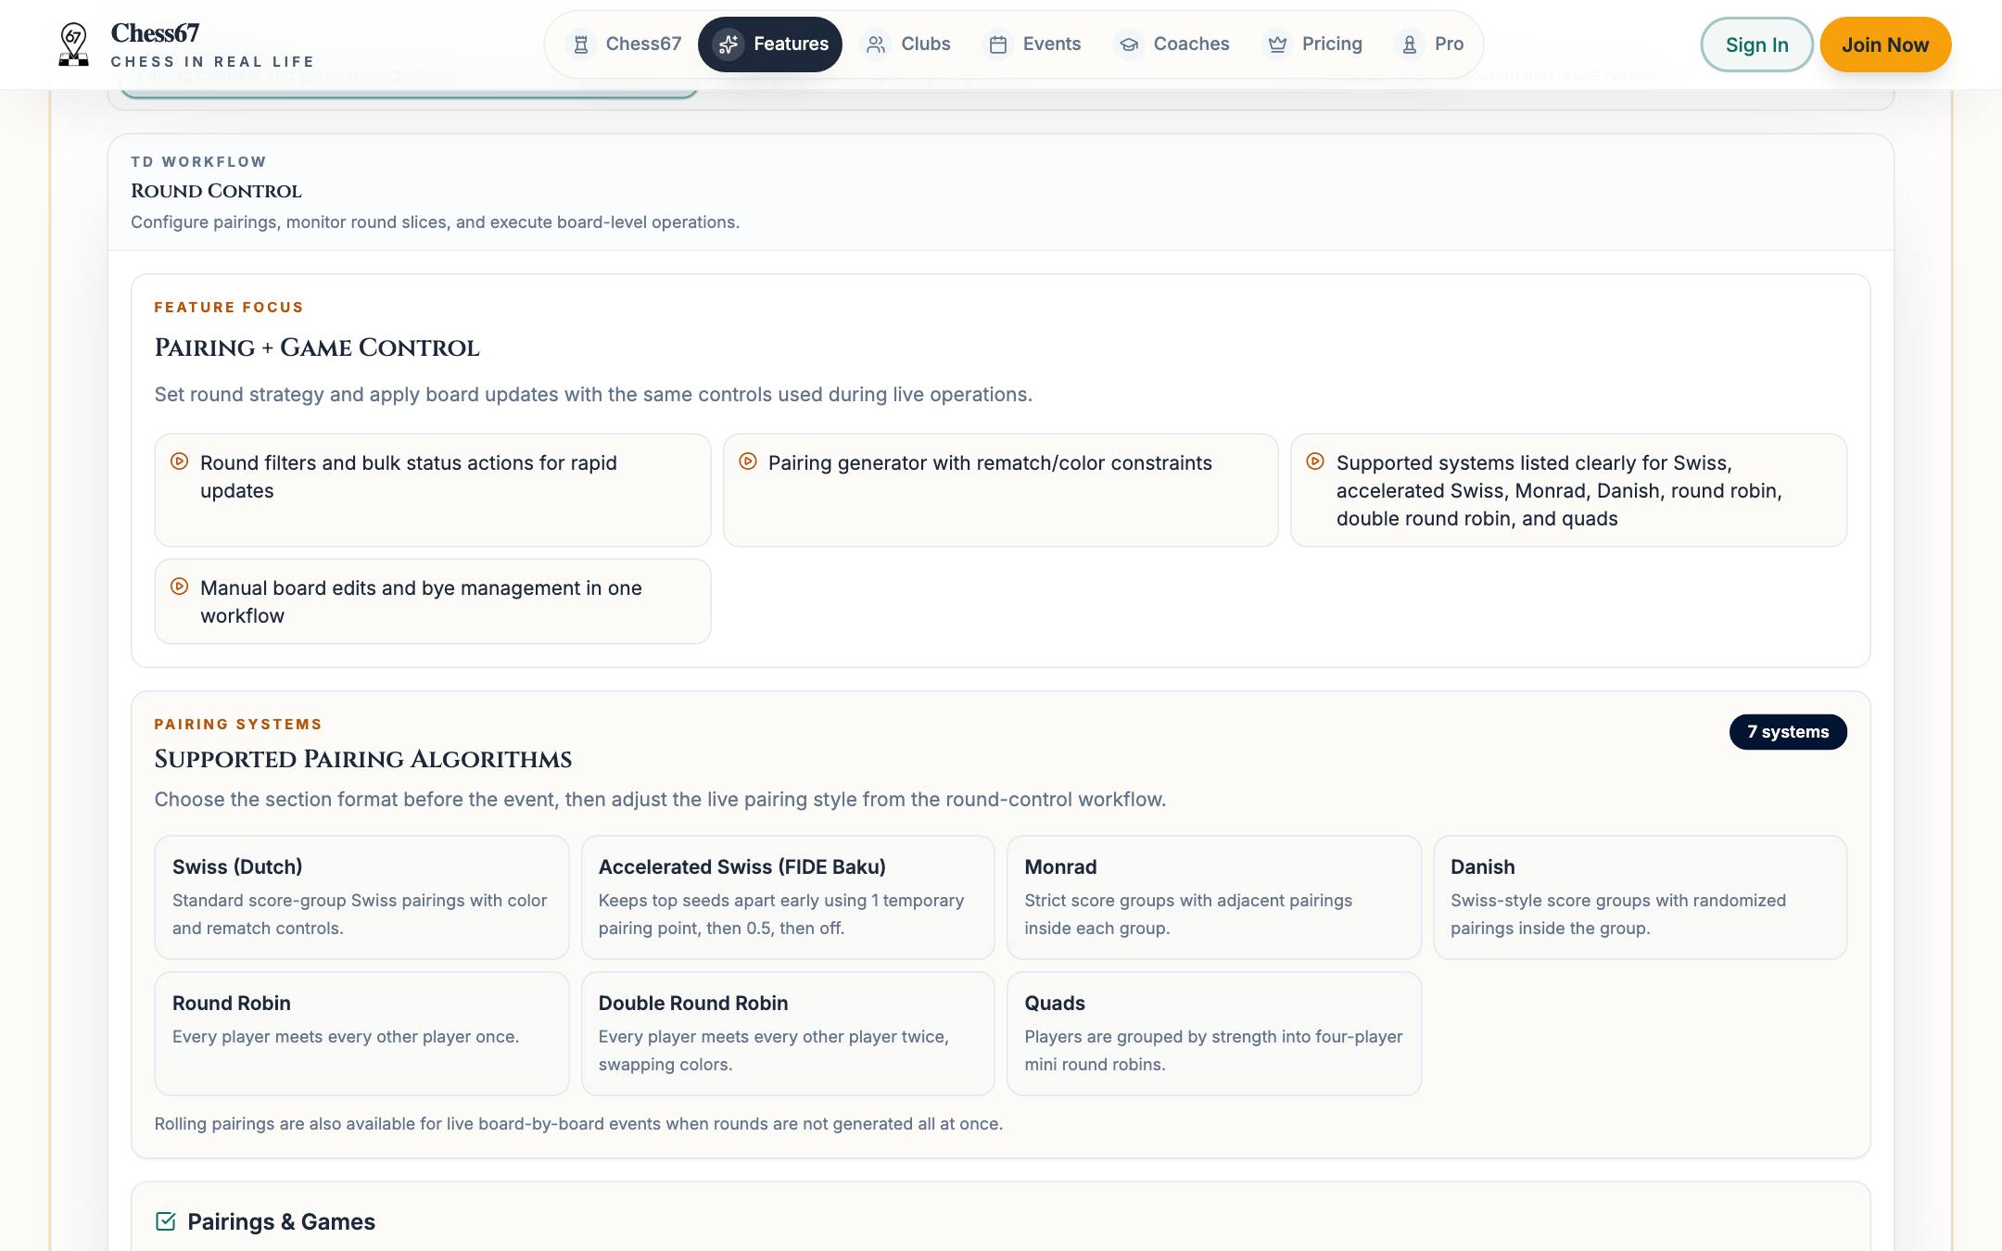
Task: Click the Chess67 logo icon
Action: coord(73,44)
